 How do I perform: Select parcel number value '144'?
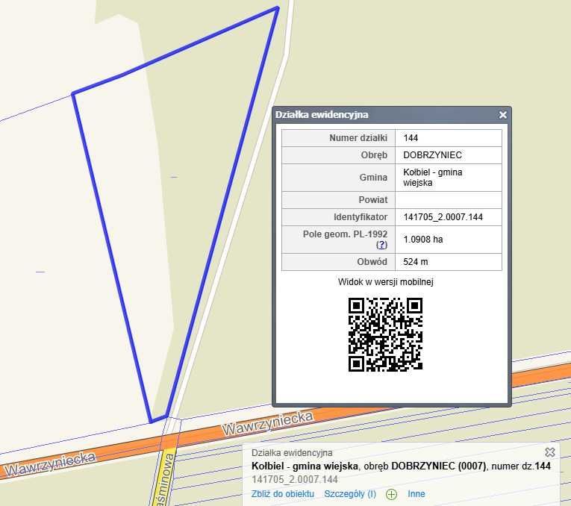(x=411, y=138)
